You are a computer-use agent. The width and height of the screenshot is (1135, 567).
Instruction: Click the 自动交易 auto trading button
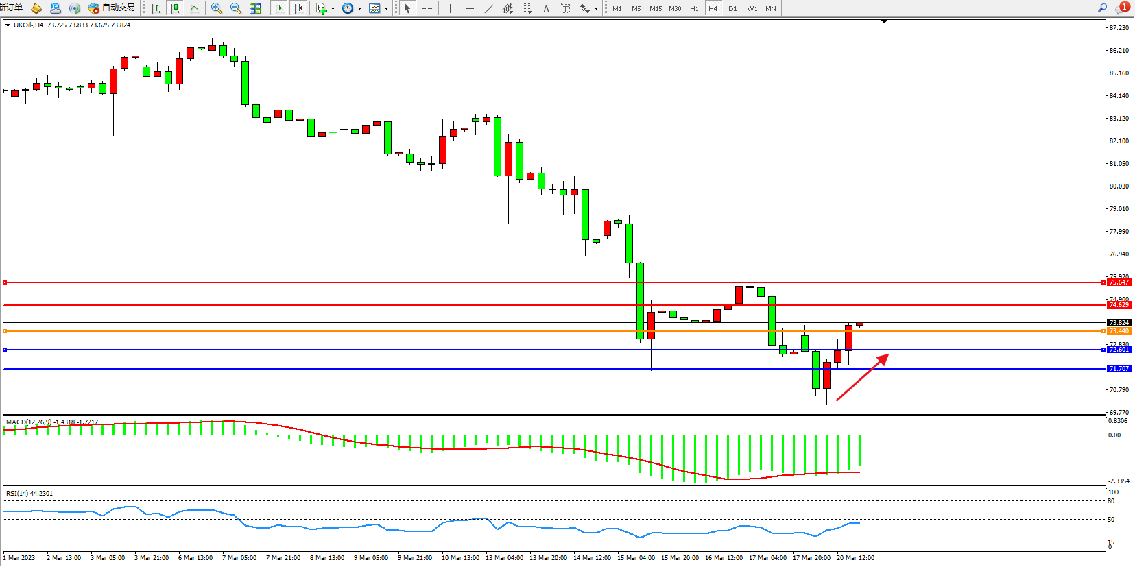tap(112, 8)
